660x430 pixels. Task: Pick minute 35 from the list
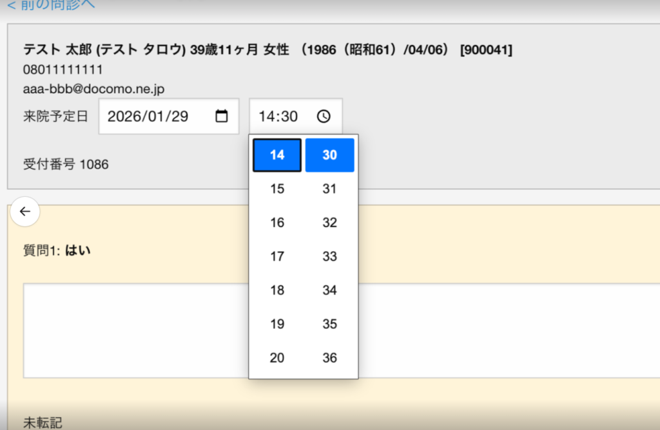[329, 324]
